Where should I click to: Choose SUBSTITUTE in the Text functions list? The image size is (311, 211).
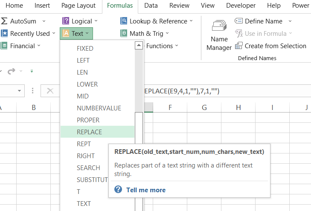click(x=92, y=180)
